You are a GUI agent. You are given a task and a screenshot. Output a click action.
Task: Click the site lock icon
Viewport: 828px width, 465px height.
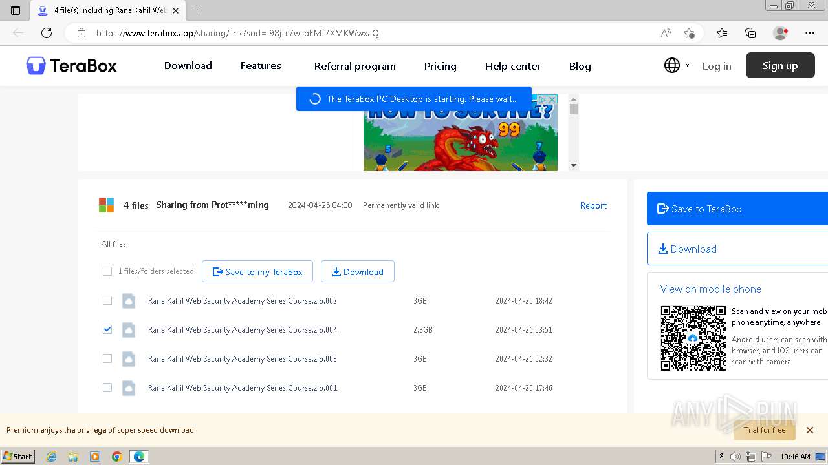point(82,33)
